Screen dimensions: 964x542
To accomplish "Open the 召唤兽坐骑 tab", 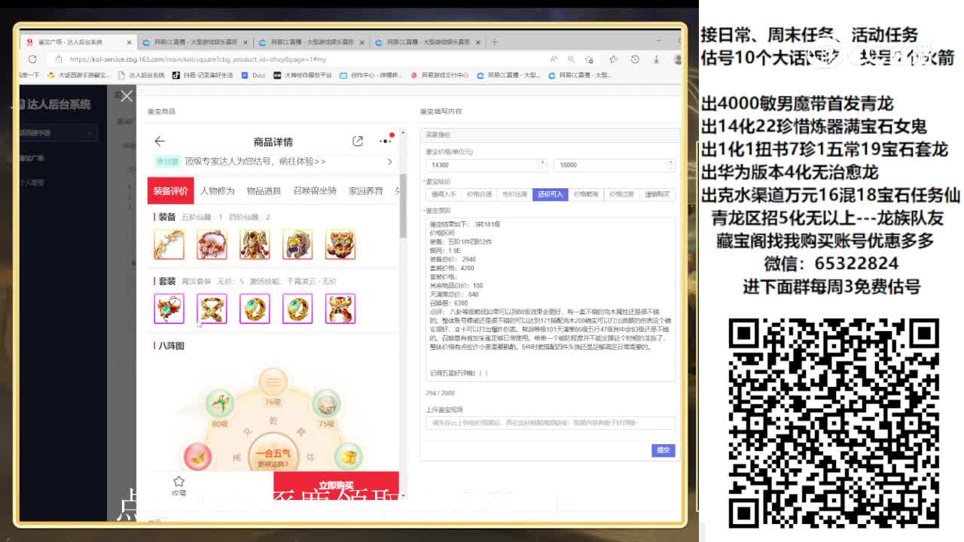I will [x=315, y=190].
